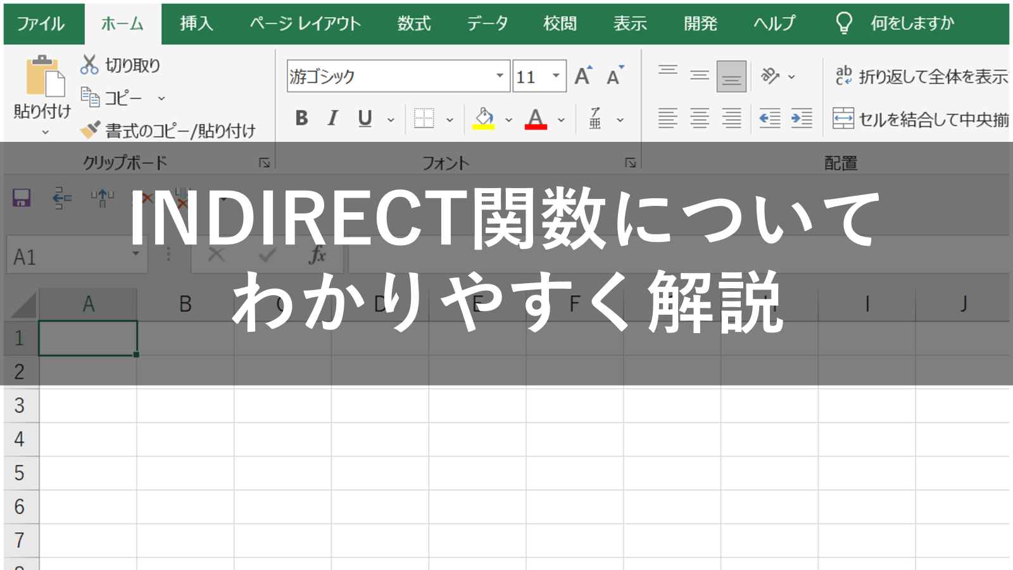
Task: Click the コピー button
Action: click(x=111, y=98)
